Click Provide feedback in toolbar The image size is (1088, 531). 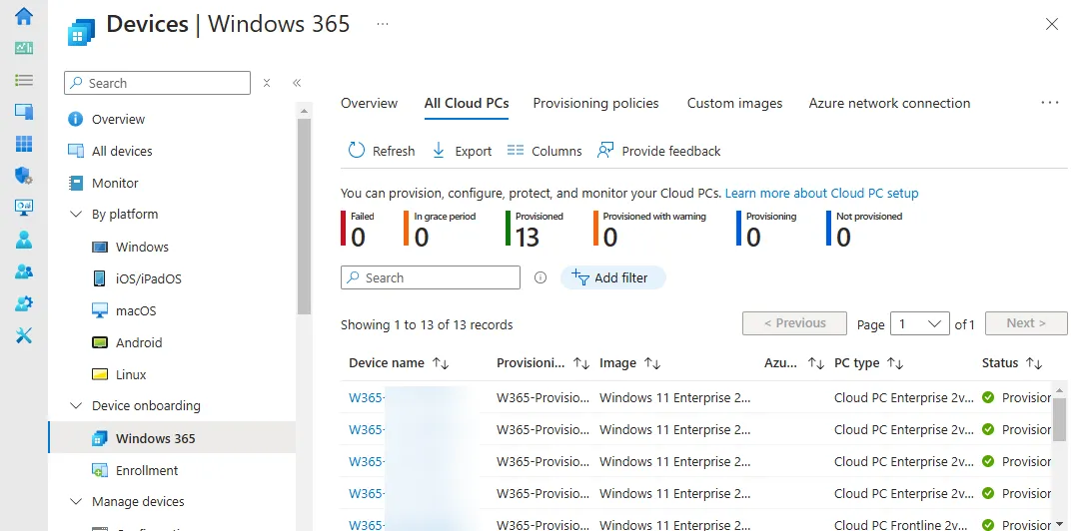click(658, 151)
